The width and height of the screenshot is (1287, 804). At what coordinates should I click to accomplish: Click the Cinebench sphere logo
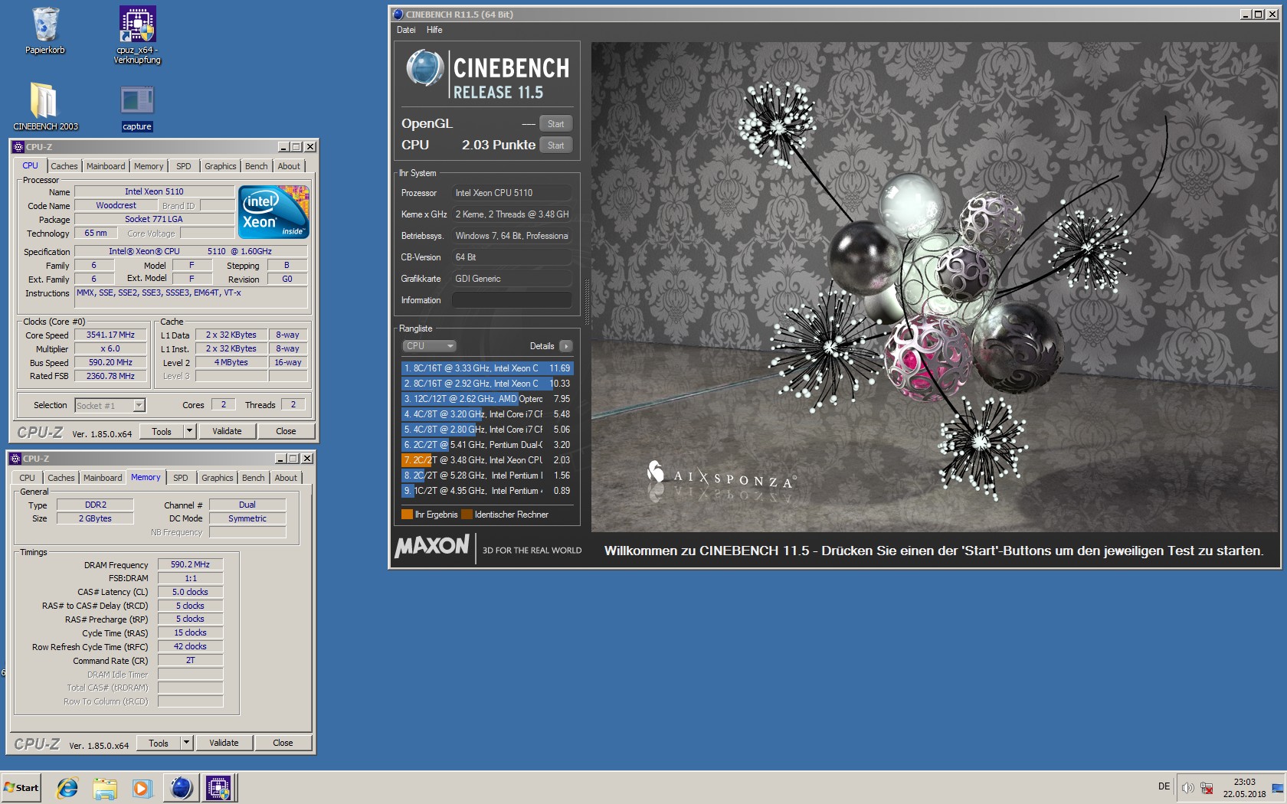[424, 67]
